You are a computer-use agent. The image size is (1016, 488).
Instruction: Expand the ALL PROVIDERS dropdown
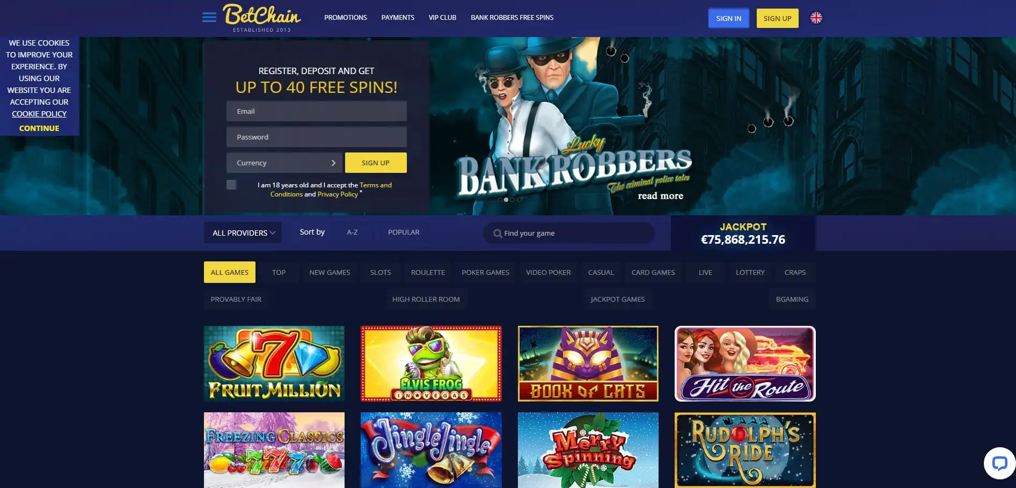click(243, 233)
